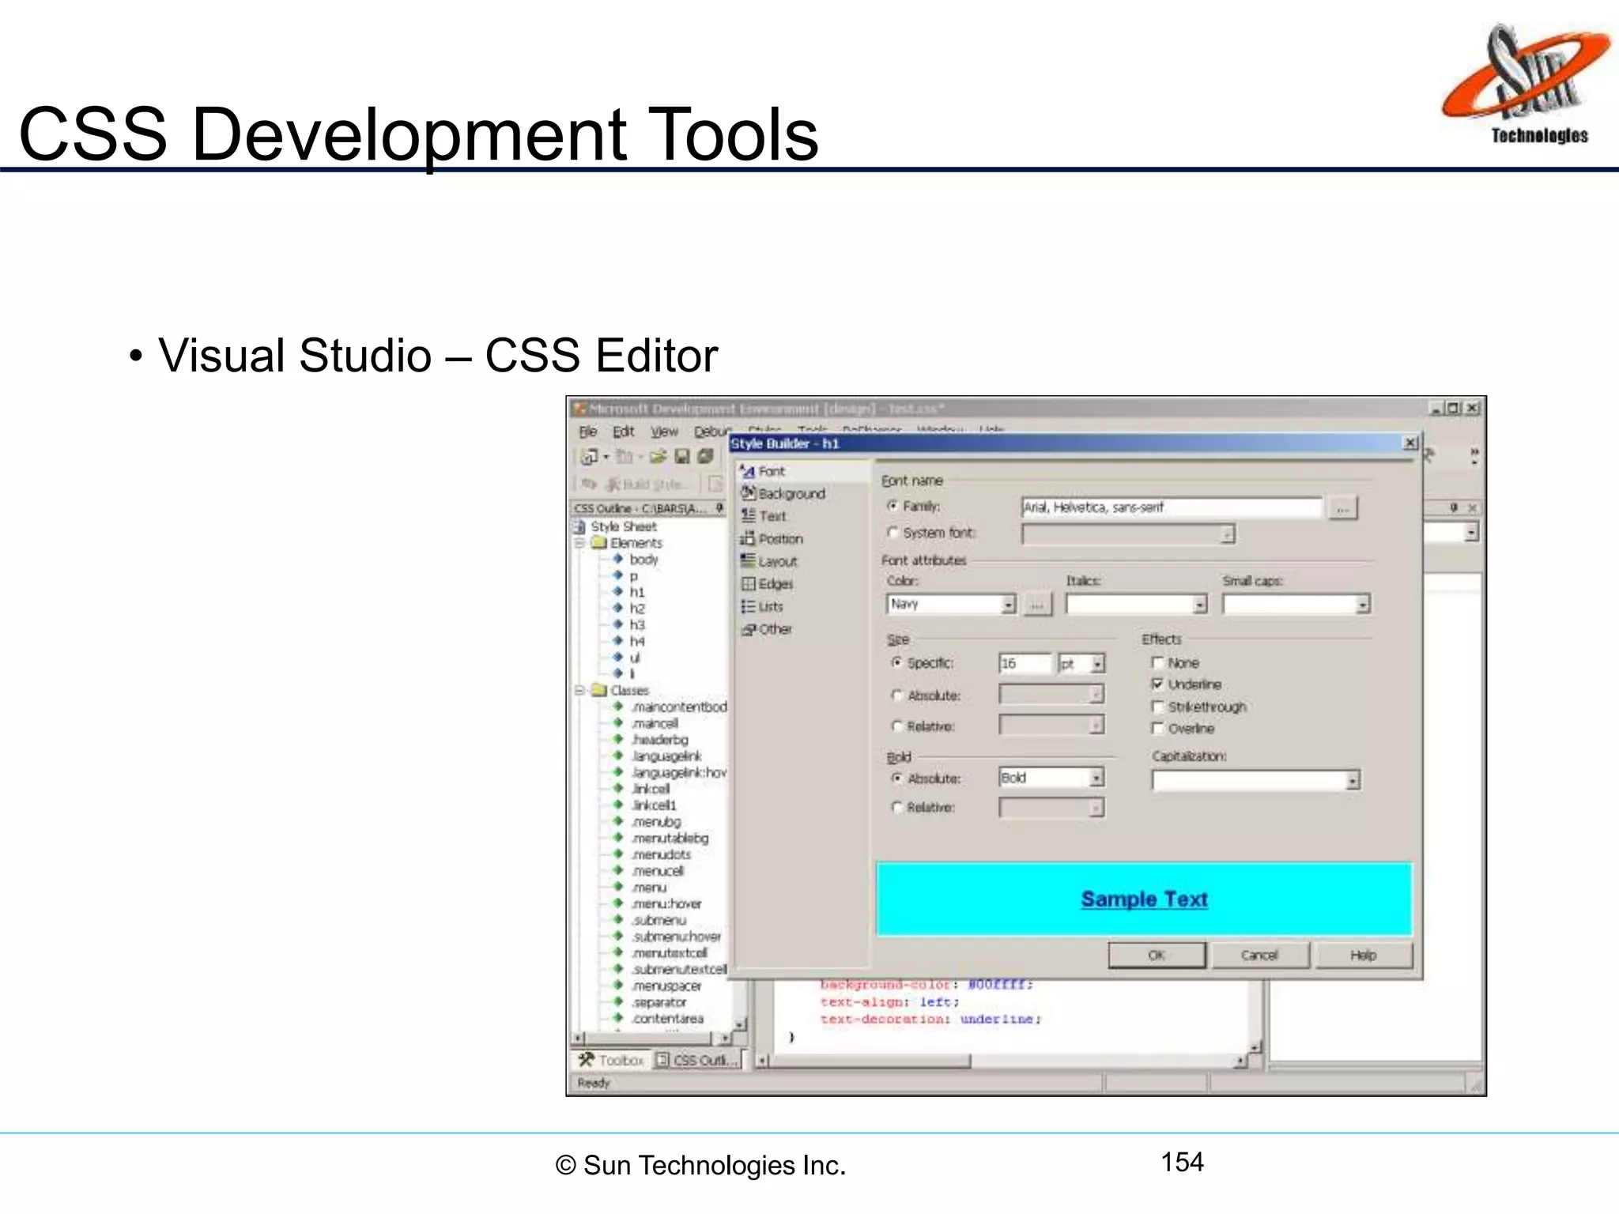This screenshot has height=1214, width=1619.
Task: Click the font family browse ellipsis button
Action: (1342, 507)
